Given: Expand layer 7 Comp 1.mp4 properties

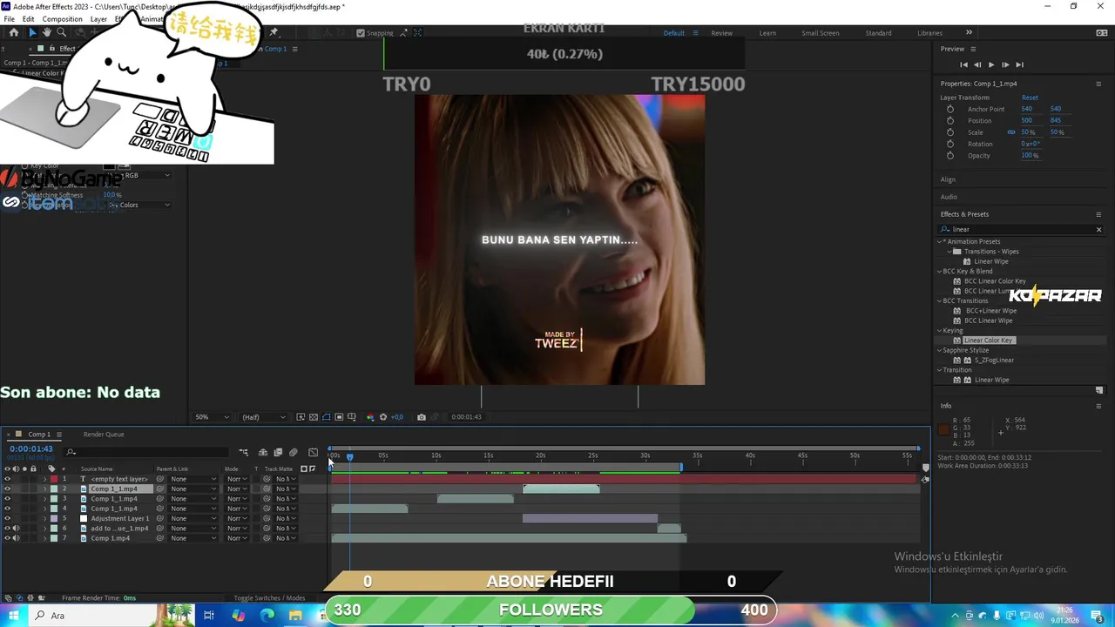Looking at the screenshot, I should [45, 538].
